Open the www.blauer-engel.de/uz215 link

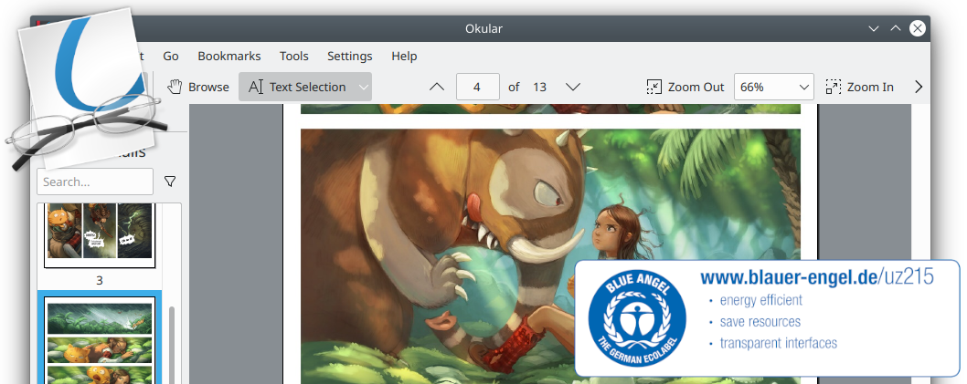816,277
